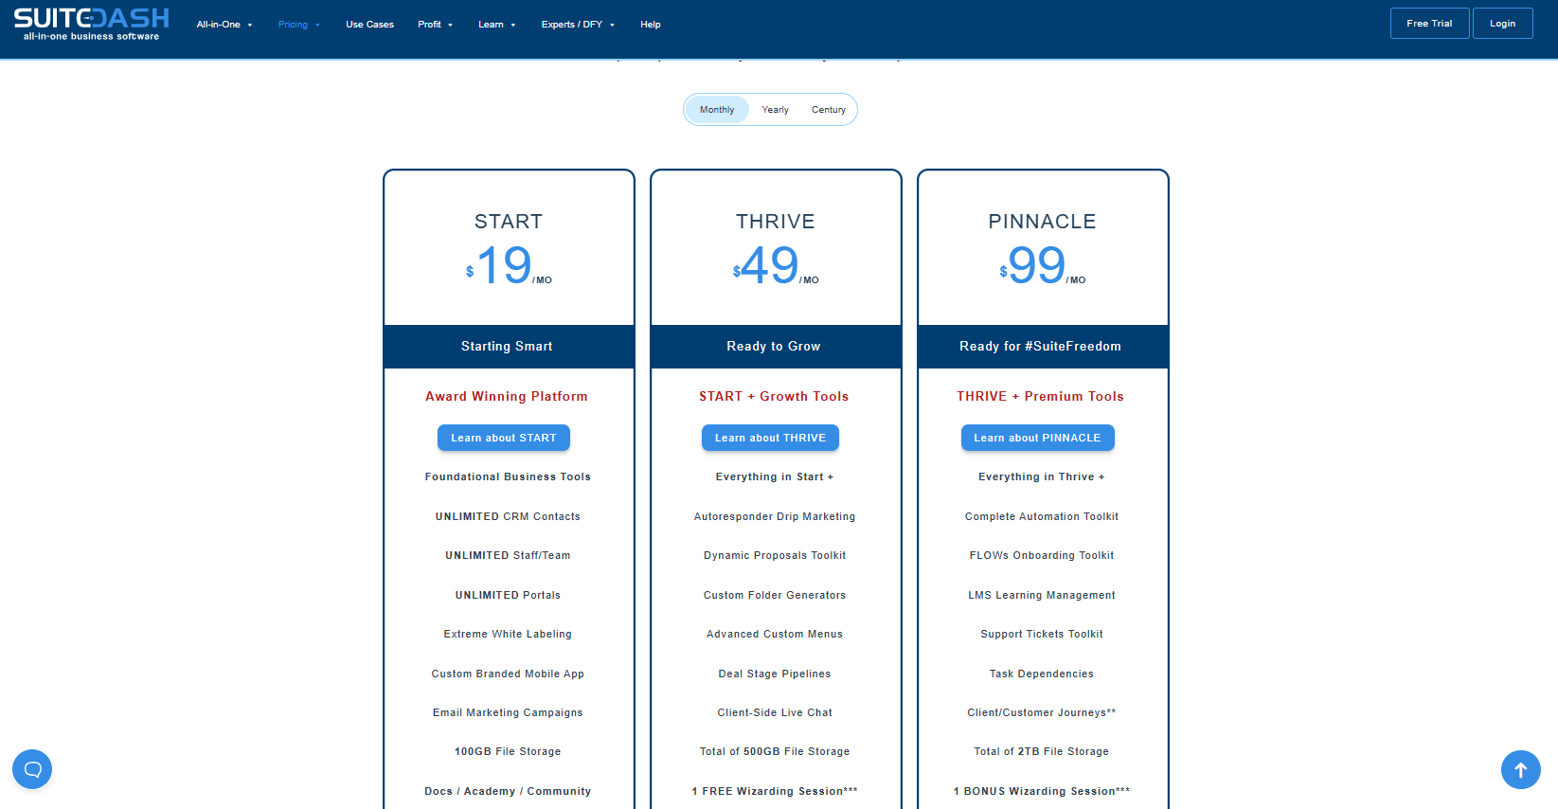Viewport: 1558px width, 809px height.
Task: Click the scroll-to-top arrow button
Action: point(1520,770)
